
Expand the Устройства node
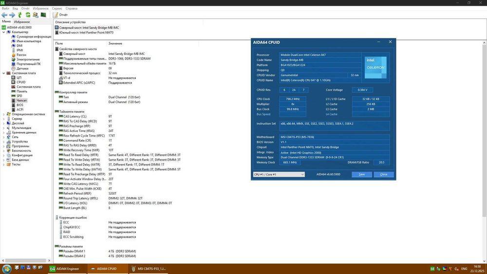4,142
